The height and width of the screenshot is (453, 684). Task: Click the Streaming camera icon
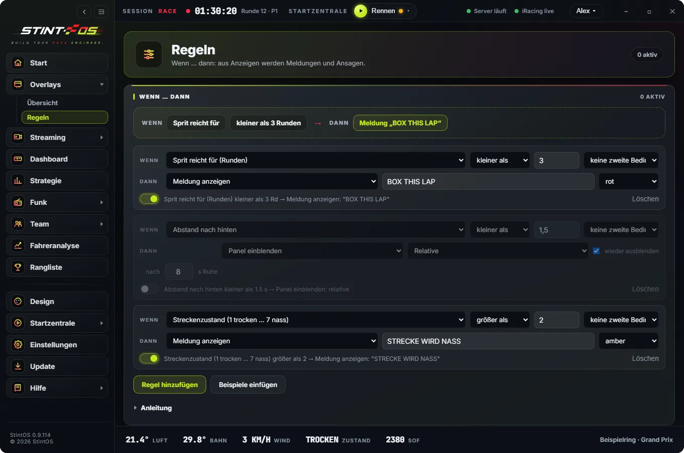[x=18, y=137]
